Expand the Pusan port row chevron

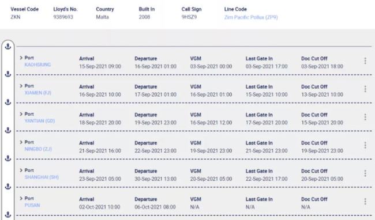point(21,199)
